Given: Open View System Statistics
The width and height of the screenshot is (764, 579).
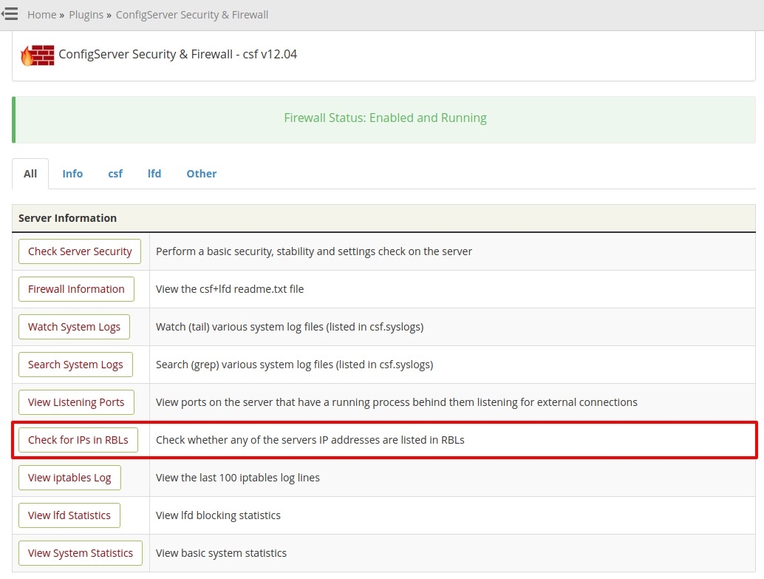Looking at the screenshot, I should pyautogui.click(x=80, y=553).
